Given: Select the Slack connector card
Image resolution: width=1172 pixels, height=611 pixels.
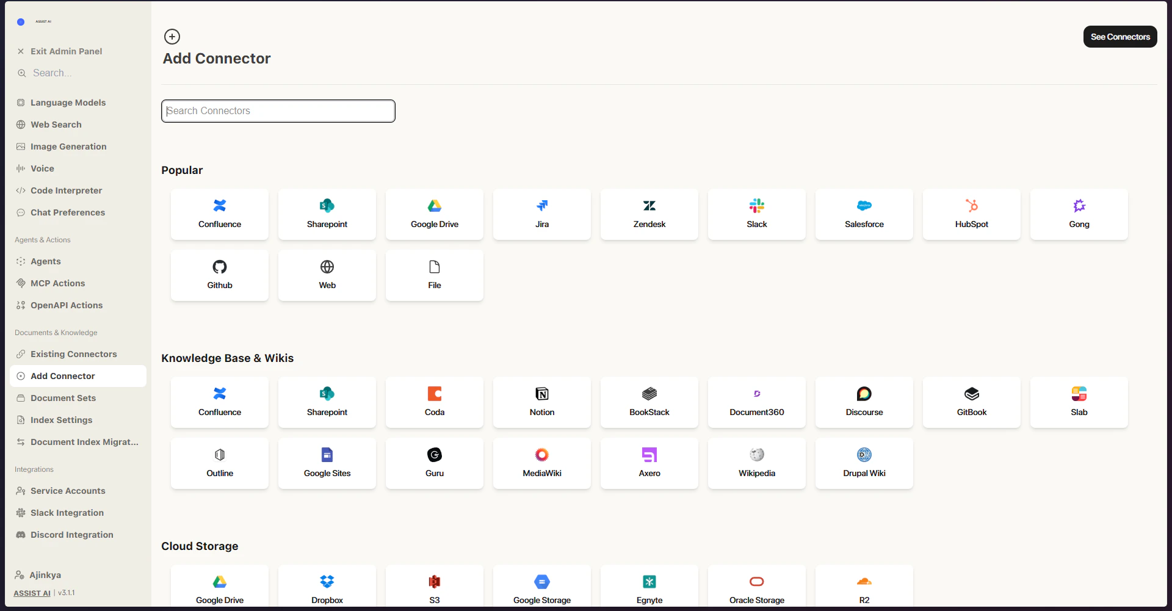Looking at the screenshot, I should click(757, 214).
